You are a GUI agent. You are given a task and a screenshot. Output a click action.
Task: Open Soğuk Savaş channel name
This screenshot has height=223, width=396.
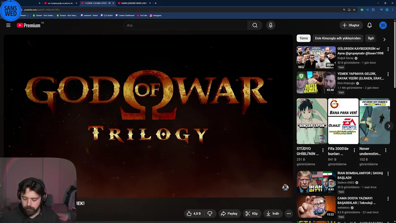pos(345,58)
